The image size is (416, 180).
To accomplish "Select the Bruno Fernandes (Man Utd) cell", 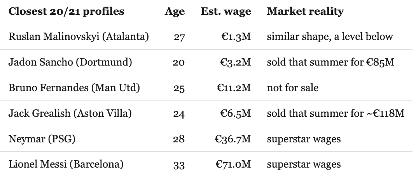I will [74, 88].
